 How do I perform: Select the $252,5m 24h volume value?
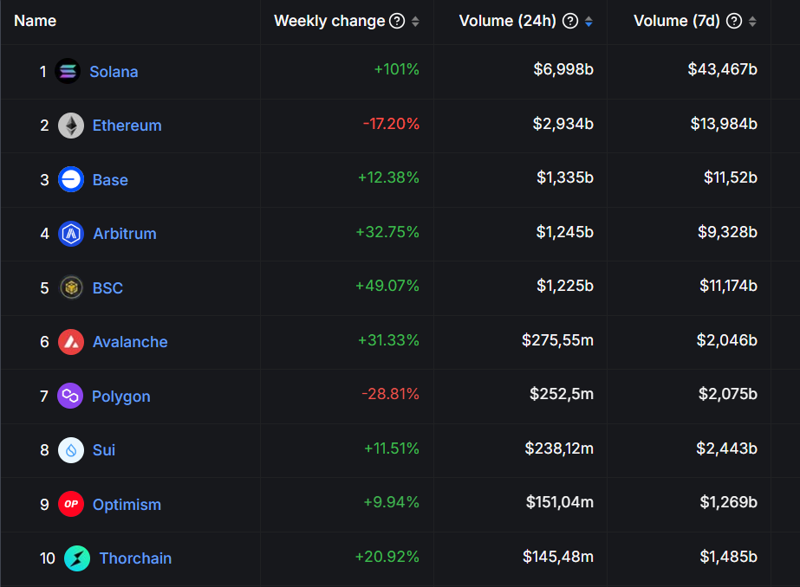click(562, 394)
